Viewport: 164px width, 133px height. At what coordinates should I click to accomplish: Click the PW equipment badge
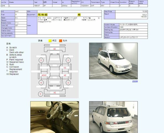[43, 15]
